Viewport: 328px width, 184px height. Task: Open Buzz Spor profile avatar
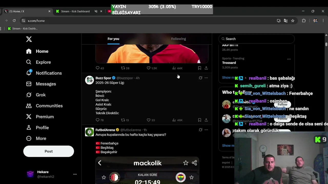click(89, 80)
